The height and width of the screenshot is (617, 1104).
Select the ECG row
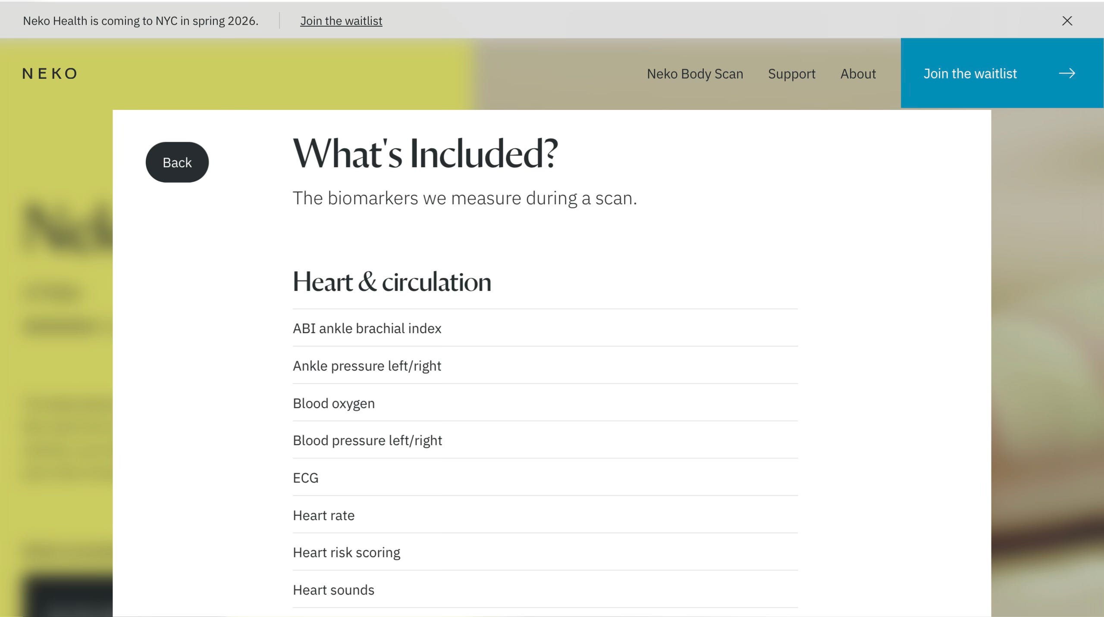coord(545,478)
